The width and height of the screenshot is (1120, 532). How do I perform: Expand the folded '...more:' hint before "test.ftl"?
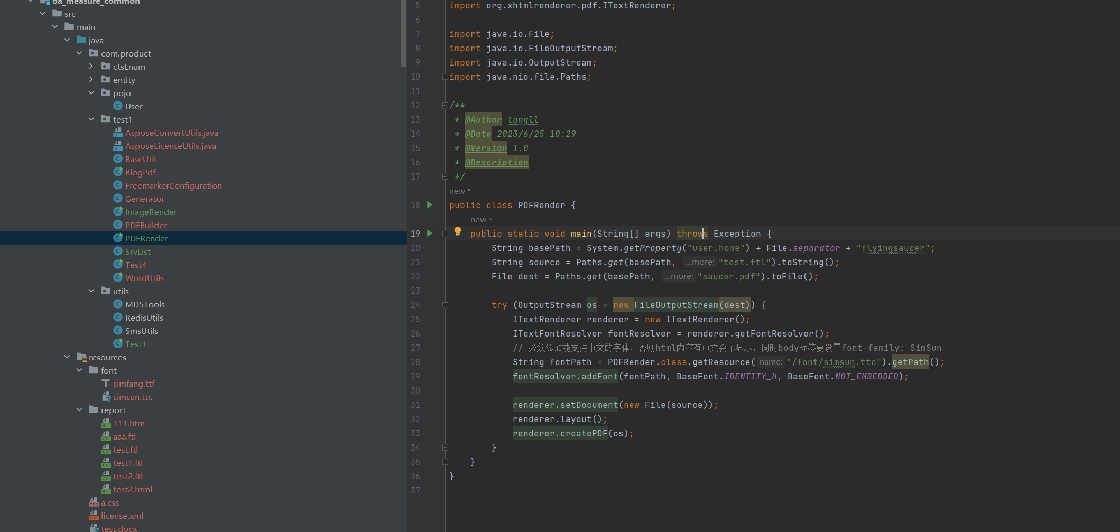click(x=699, y=262)
